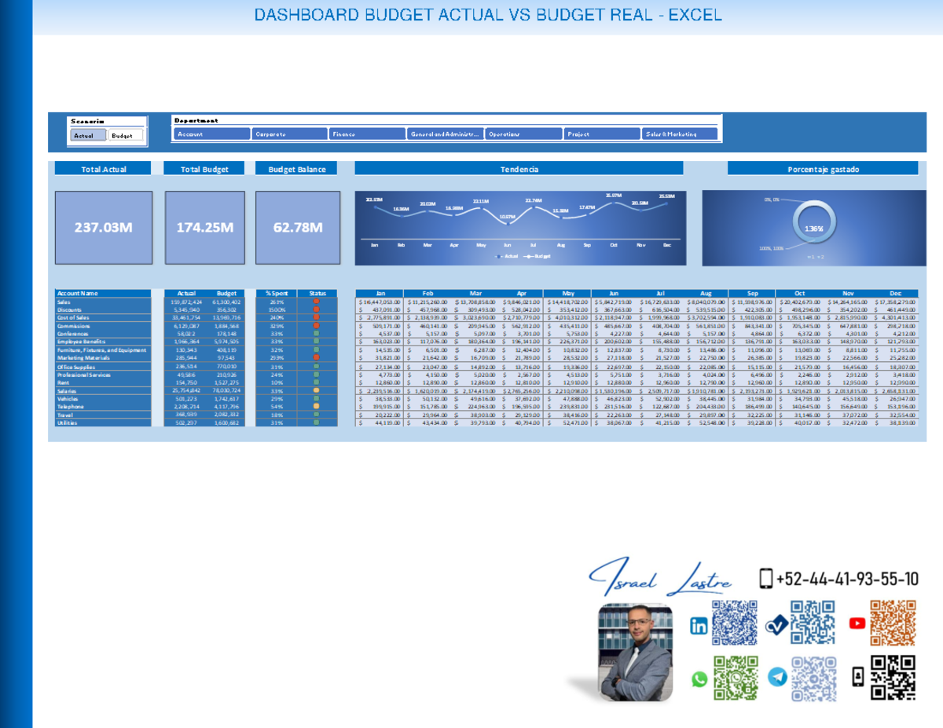This screenshot has width=943, height=728.
Task: Click the red status dot for Marketing Materials
Action: point(317,357)
